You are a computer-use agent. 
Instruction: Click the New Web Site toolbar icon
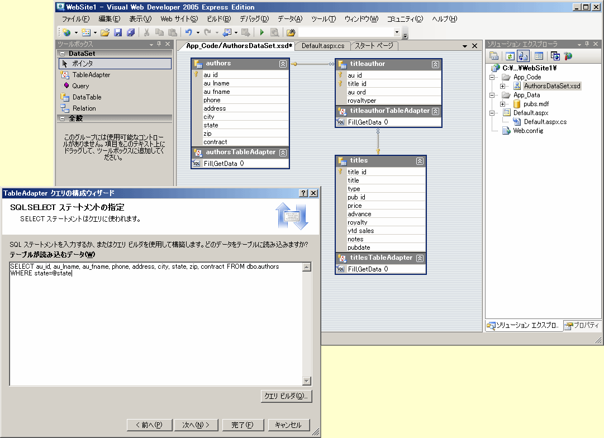coord(66,33)
